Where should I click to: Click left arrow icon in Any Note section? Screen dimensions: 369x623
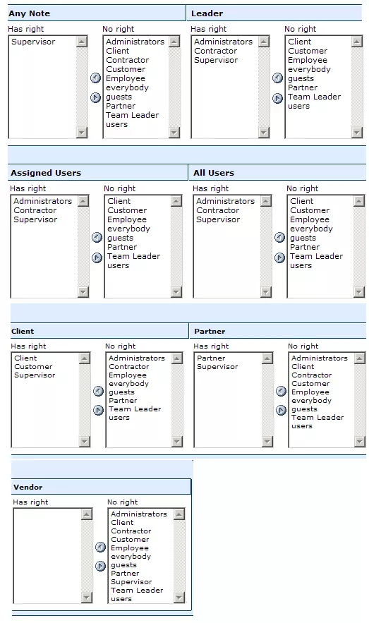95,78
